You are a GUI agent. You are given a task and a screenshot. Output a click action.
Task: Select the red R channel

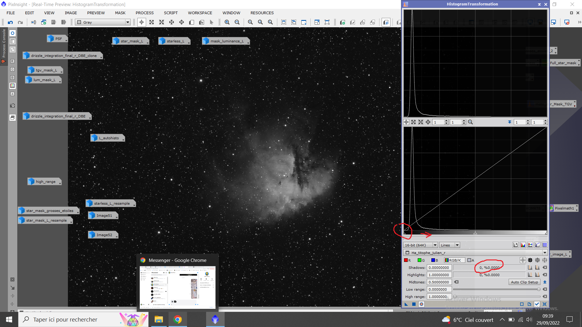pos(407,260)
